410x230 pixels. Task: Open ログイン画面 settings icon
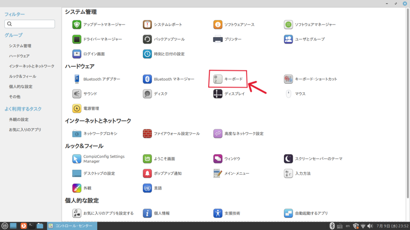pos(76,54)
